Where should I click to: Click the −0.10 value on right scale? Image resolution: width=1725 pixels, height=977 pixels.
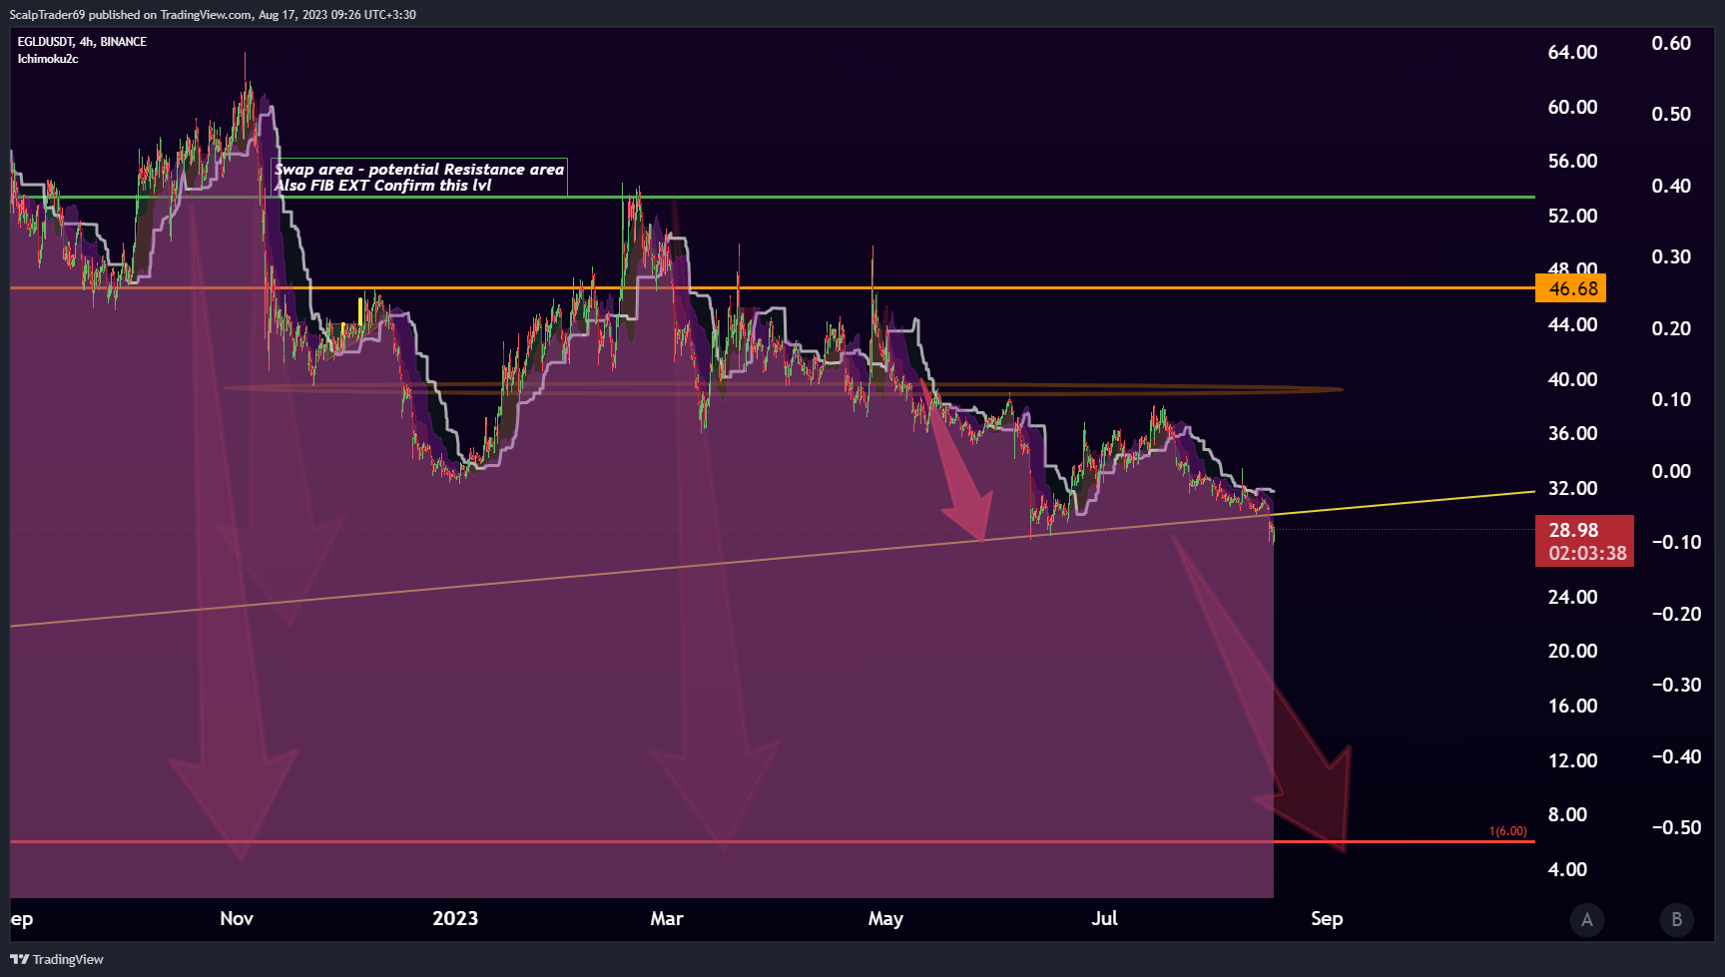point(1676,542)
